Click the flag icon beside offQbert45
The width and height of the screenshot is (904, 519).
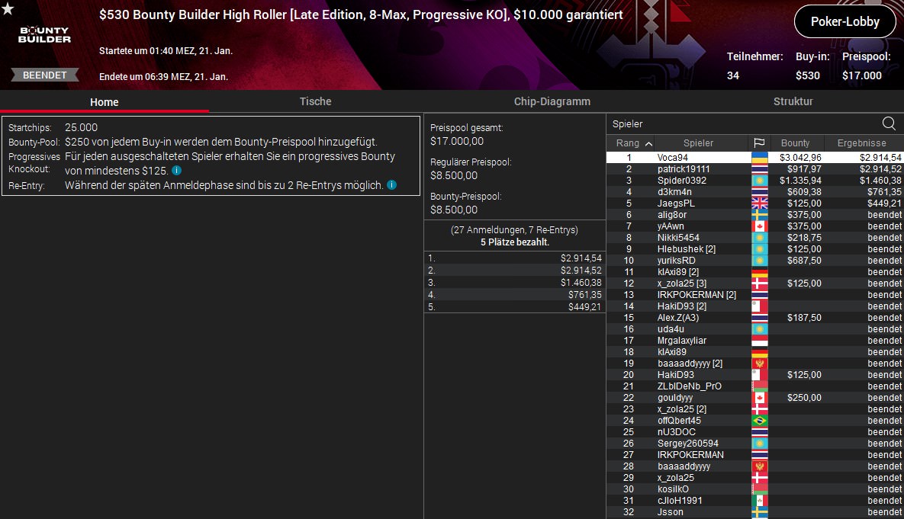tap(759, 421)
